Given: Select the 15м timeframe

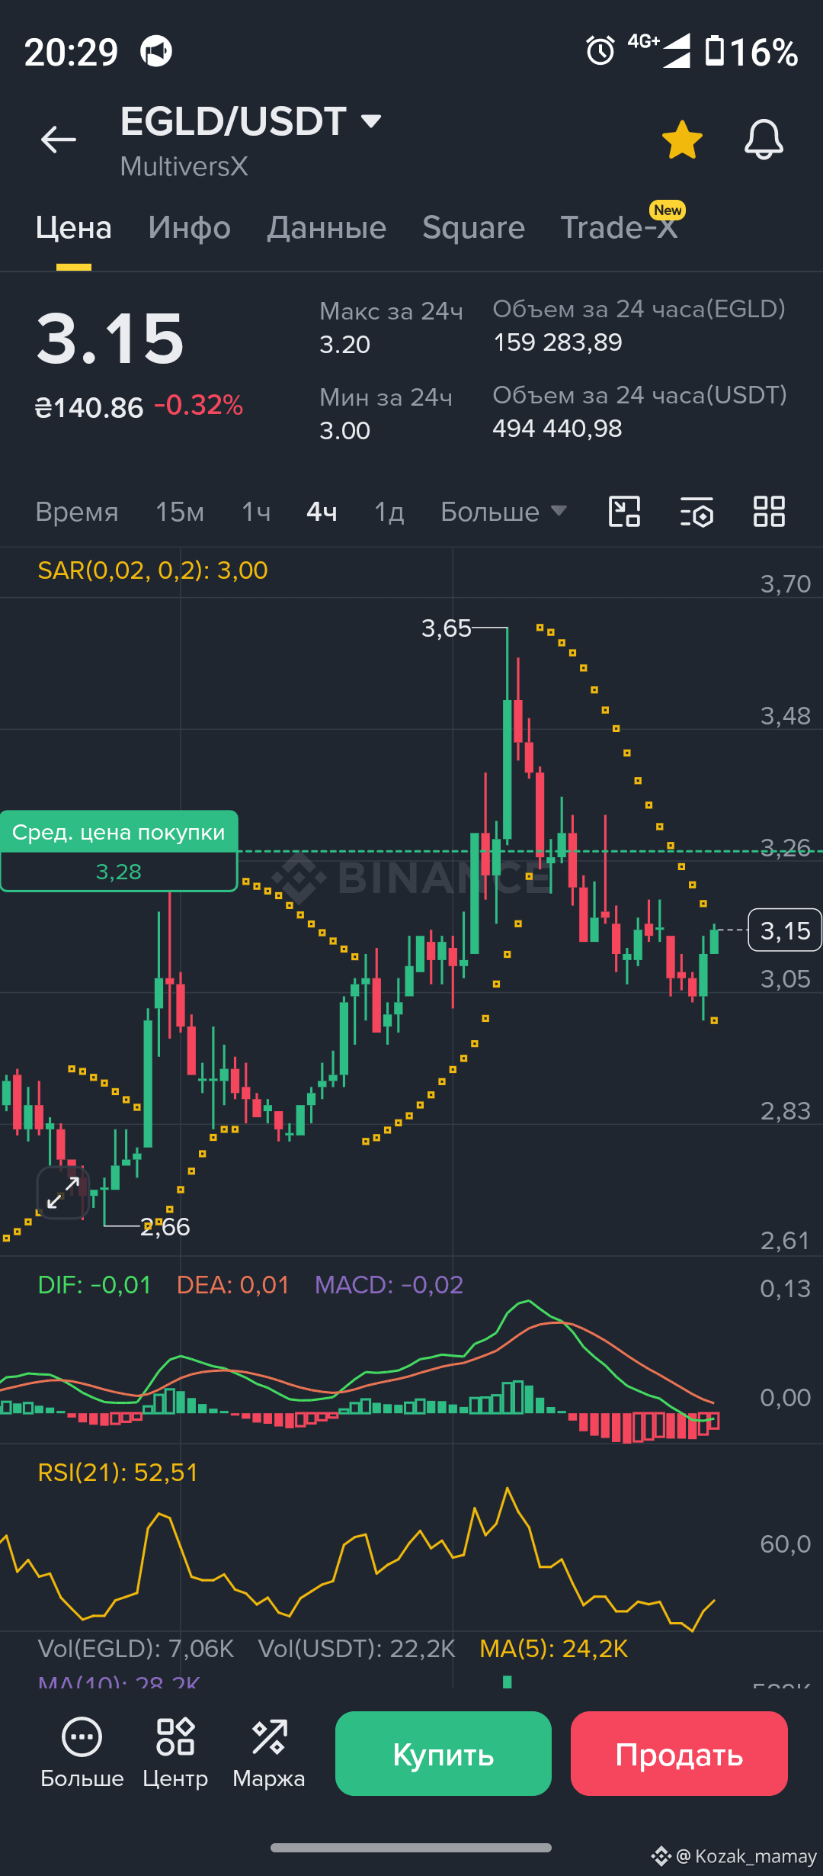Looking at the screenshot, I should pyautogui.click(x=180, y=512).
